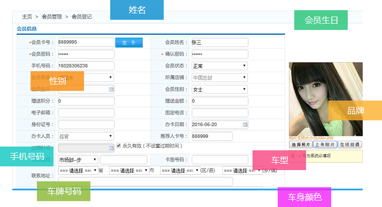
Task: Focus the 确认密码 field
Action: coord(220,54)
